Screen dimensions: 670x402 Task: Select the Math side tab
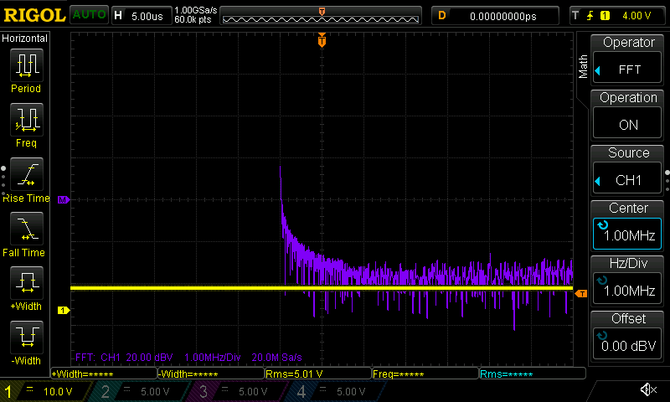click(x=584, y=67)
